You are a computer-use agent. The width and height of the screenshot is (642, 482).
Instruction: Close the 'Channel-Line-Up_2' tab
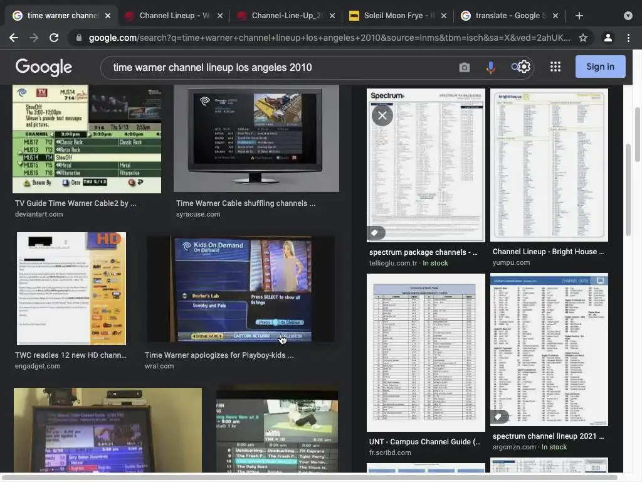coord(332,16)
